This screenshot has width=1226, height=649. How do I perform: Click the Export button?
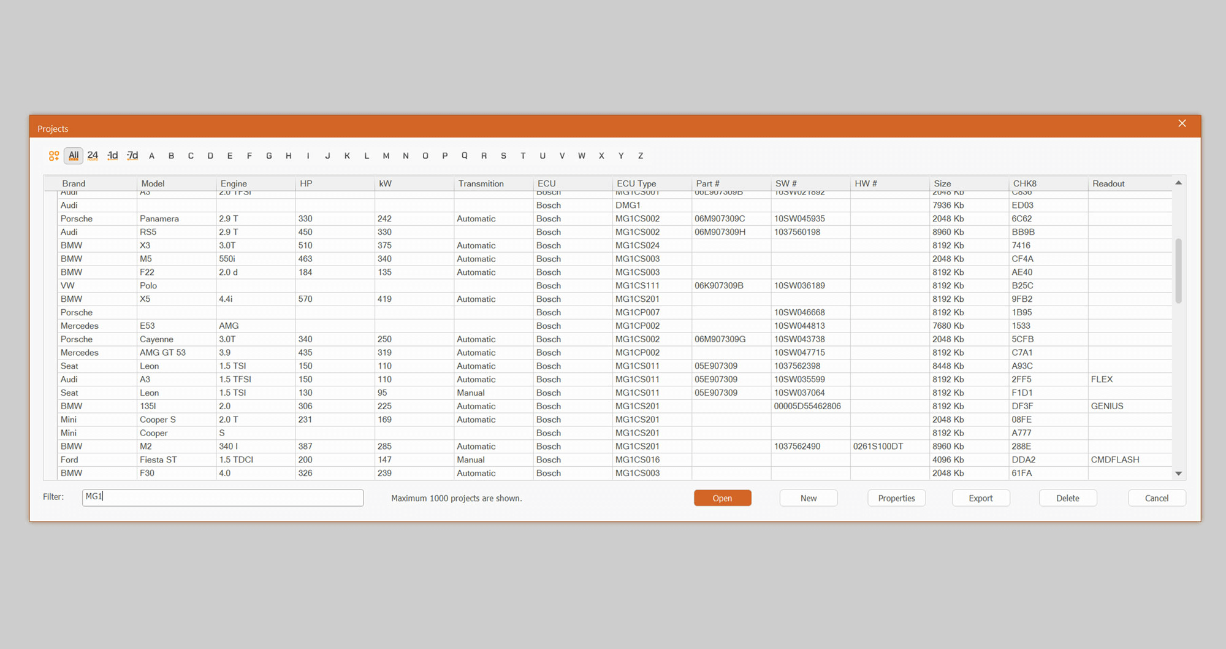click(x=981, y=498)
